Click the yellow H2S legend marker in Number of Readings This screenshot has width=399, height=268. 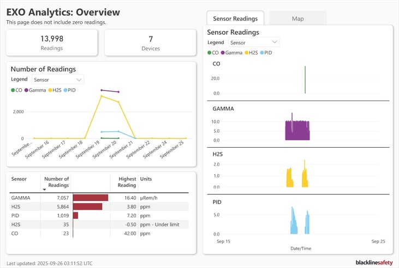point(51,90)
